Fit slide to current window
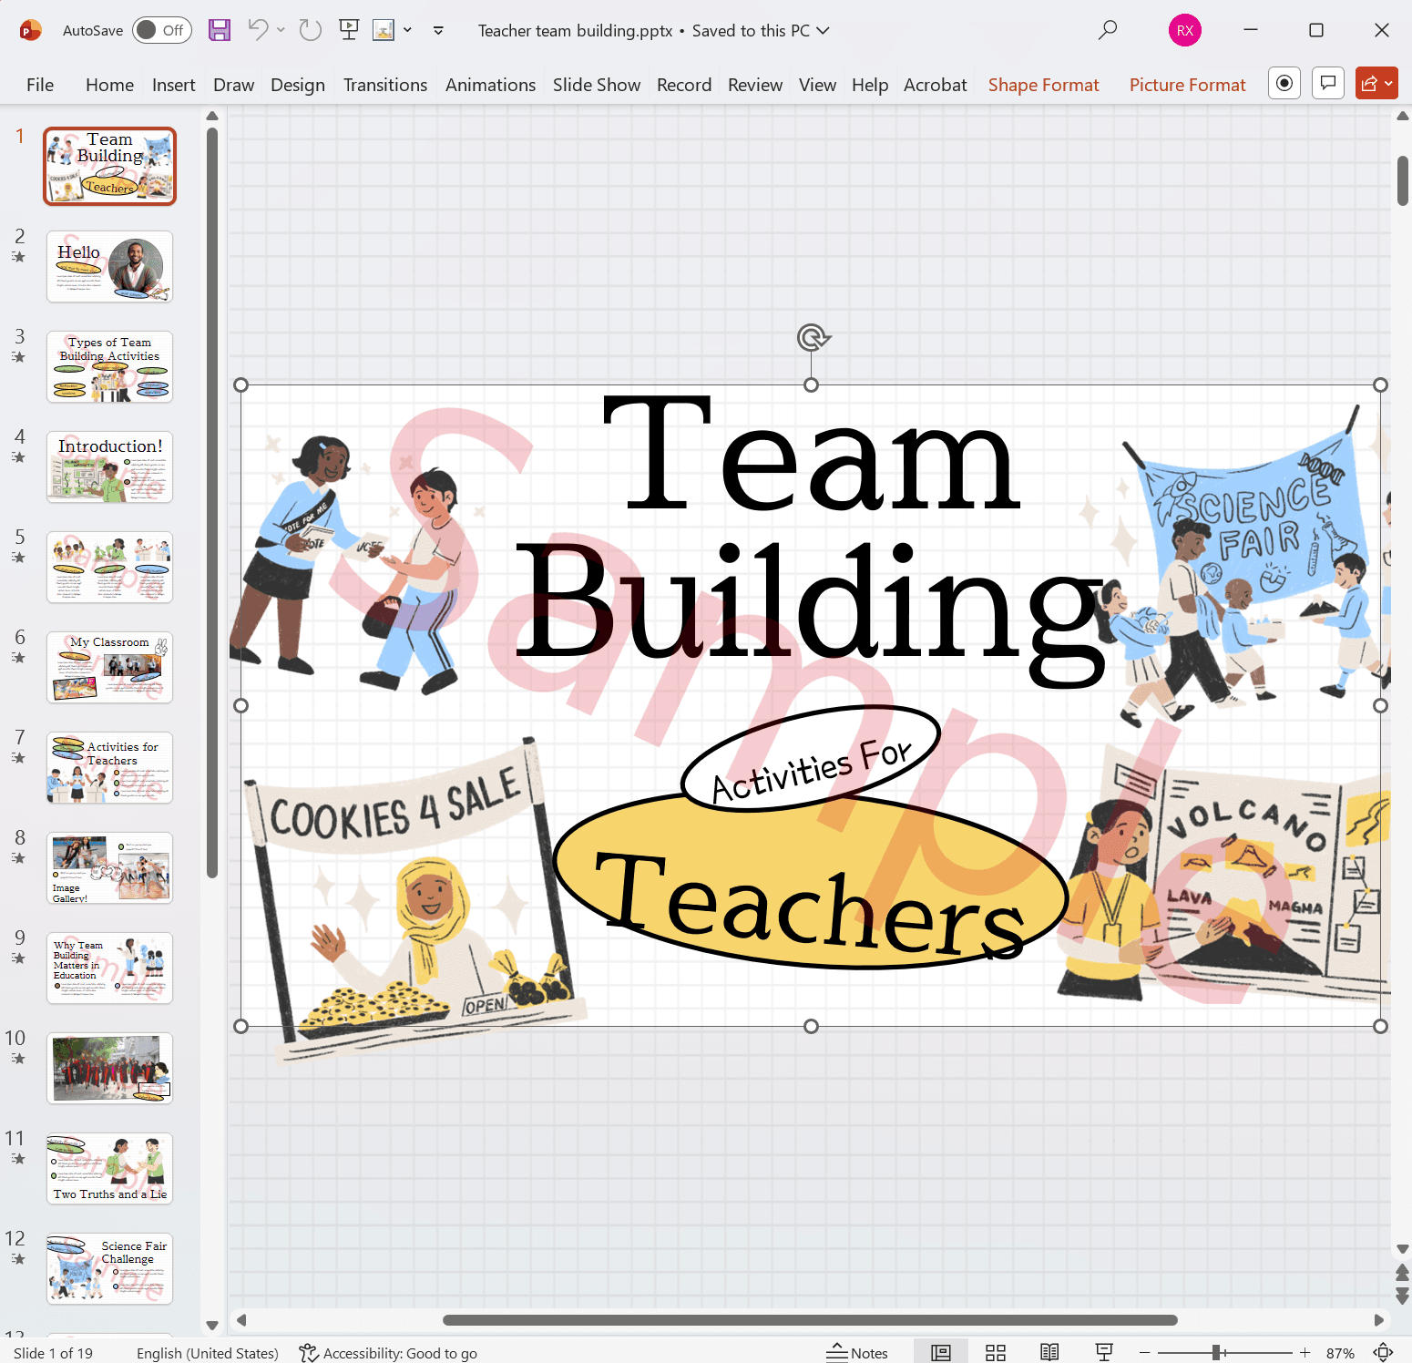 pos(1383,1353)
